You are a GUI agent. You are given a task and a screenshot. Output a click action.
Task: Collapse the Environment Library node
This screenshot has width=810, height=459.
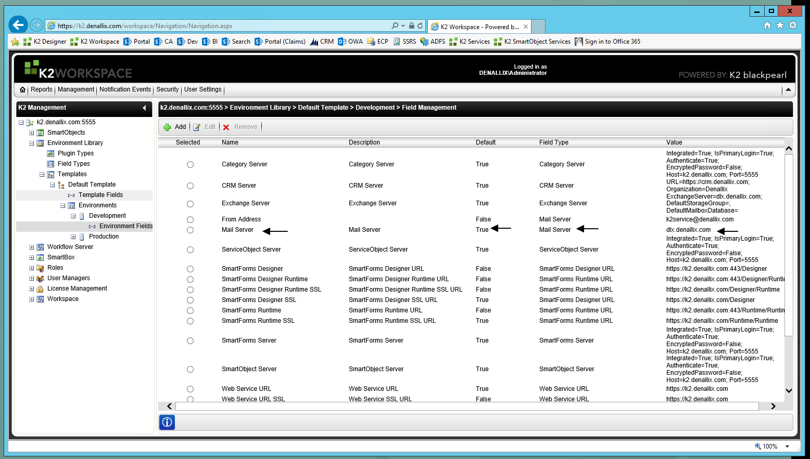31,143
